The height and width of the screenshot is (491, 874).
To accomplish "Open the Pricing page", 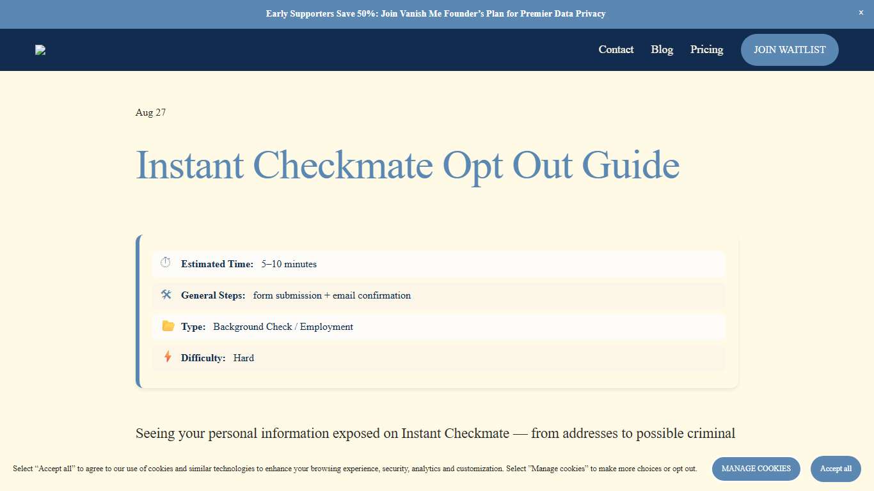I will (706, 49).
